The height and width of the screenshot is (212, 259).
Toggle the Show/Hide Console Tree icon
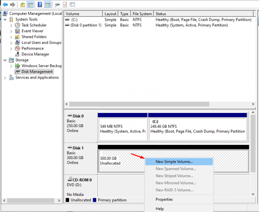[x=30, y=4]
